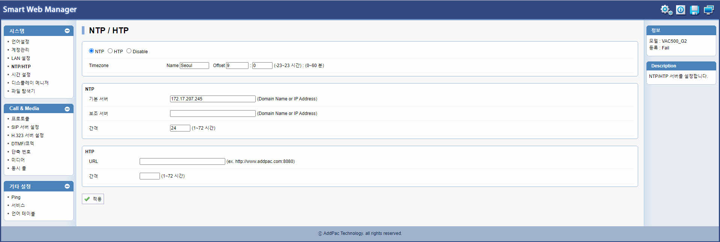Image resolution: width=720 pixels, height=242 pixels.
Task: Select the HTP radio button
Action: [110, 51]
